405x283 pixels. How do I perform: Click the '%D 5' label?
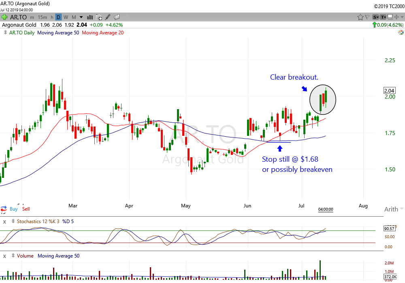coord(68,222)
